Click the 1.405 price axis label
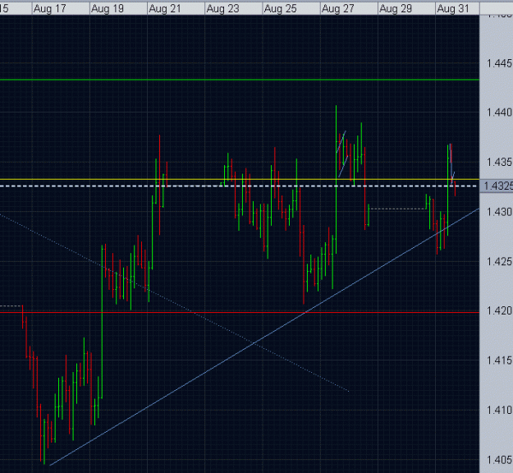 [499, 460]
